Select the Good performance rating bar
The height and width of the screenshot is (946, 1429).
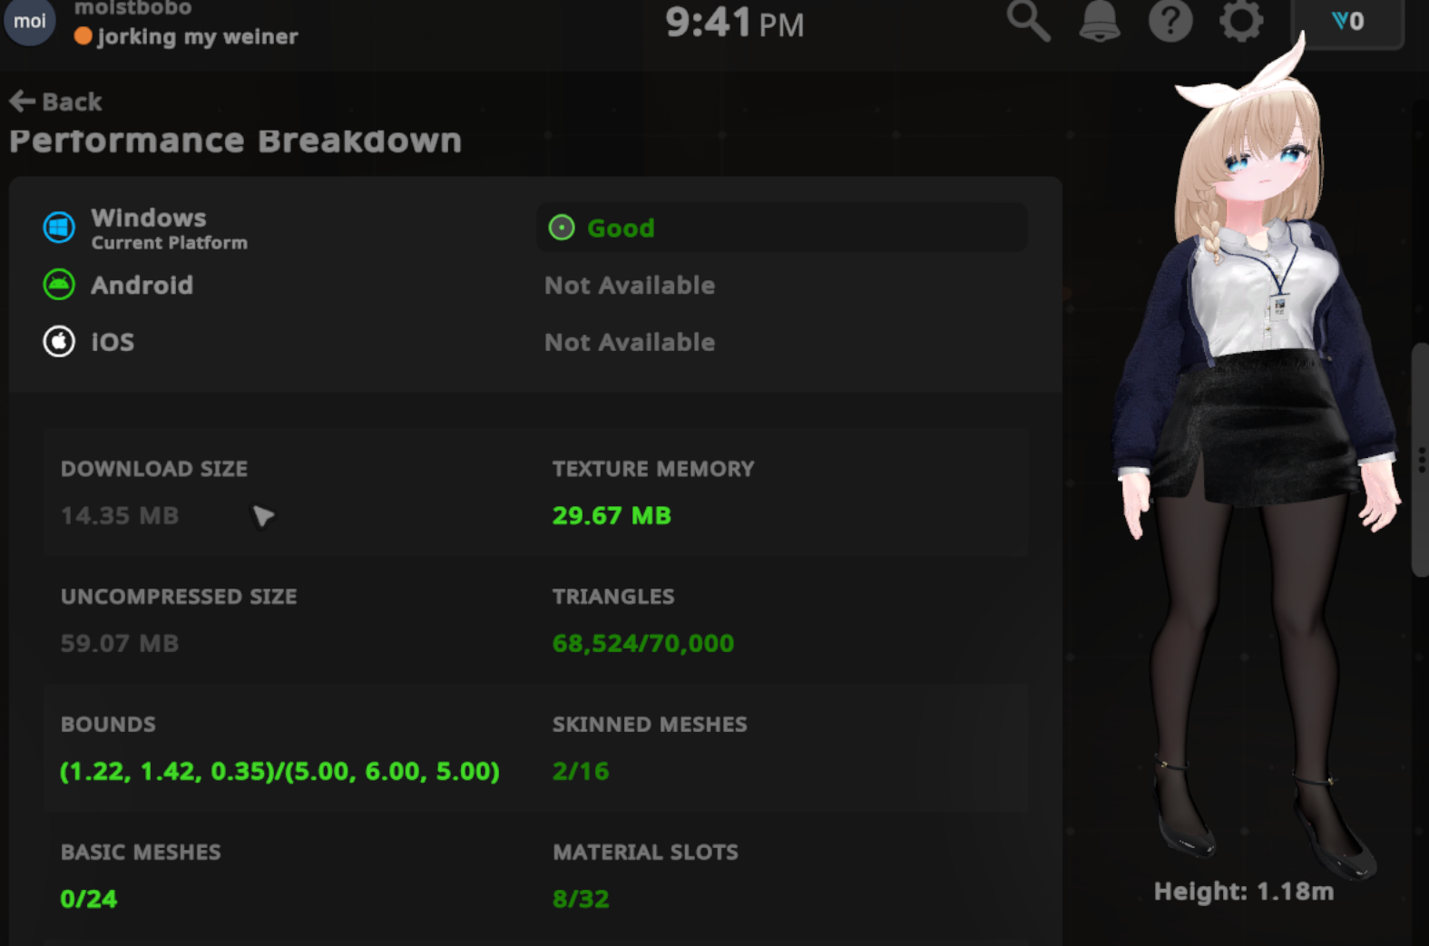(x=782, y=228)
